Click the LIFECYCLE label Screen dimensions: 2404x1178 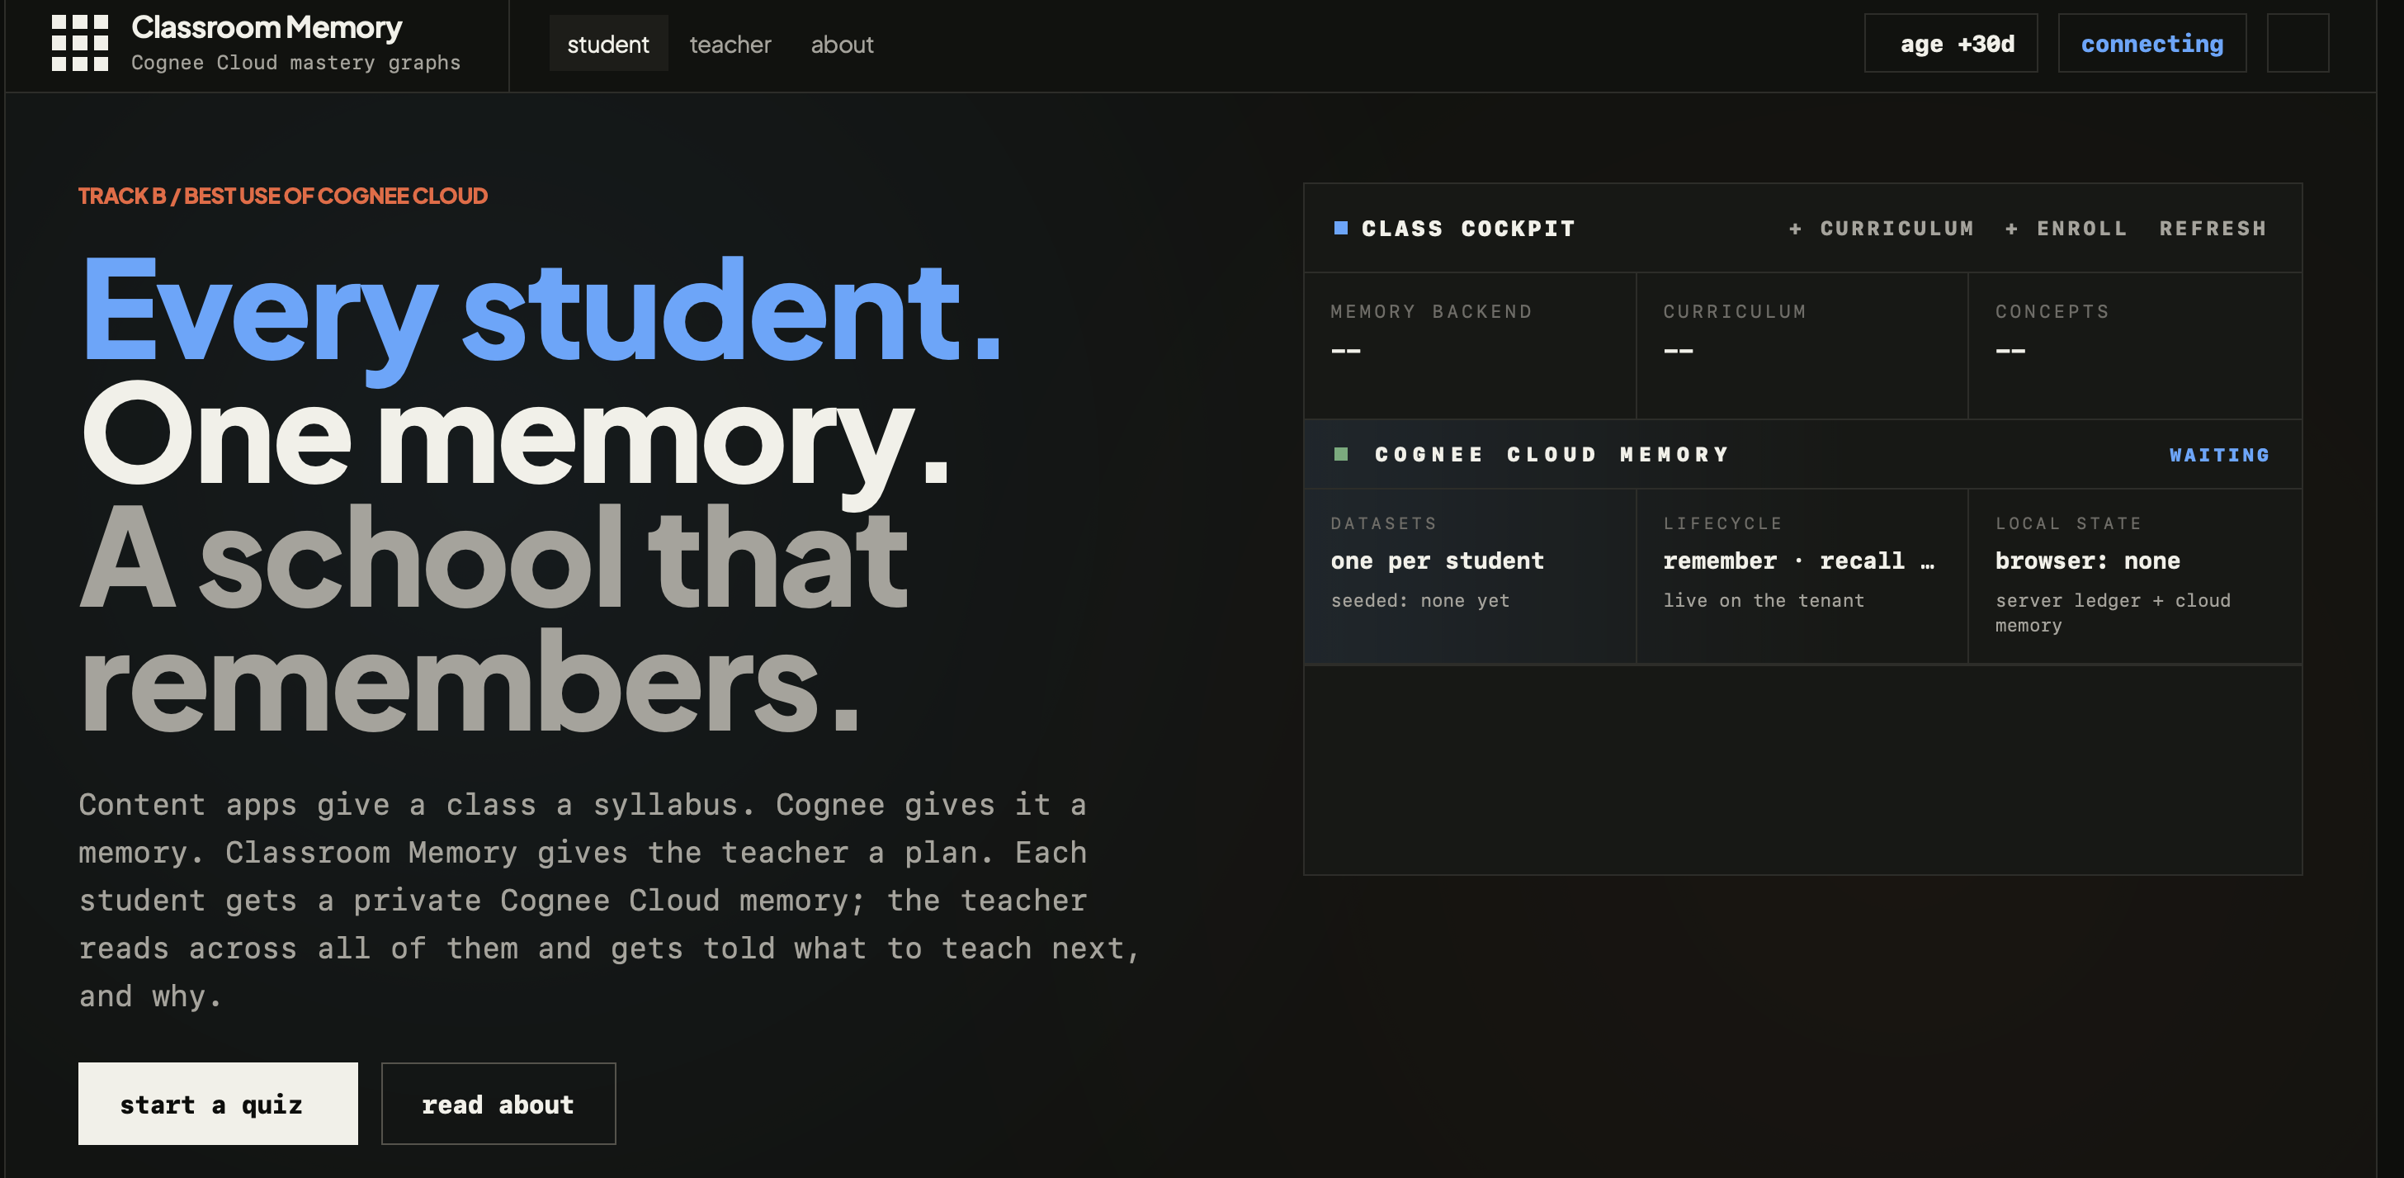[1722, 523]
